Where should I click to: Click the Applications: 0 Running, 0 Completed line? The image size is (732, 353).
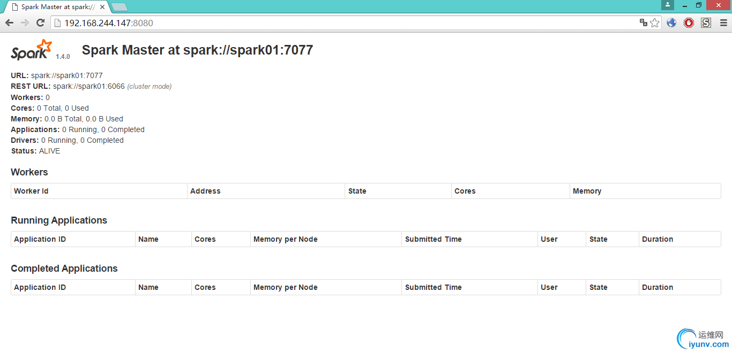tap(78, 129)
